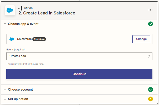Click the small Salesforce cloud icon in the app row
The image size is (159, 105).
[x=12, y=39]
